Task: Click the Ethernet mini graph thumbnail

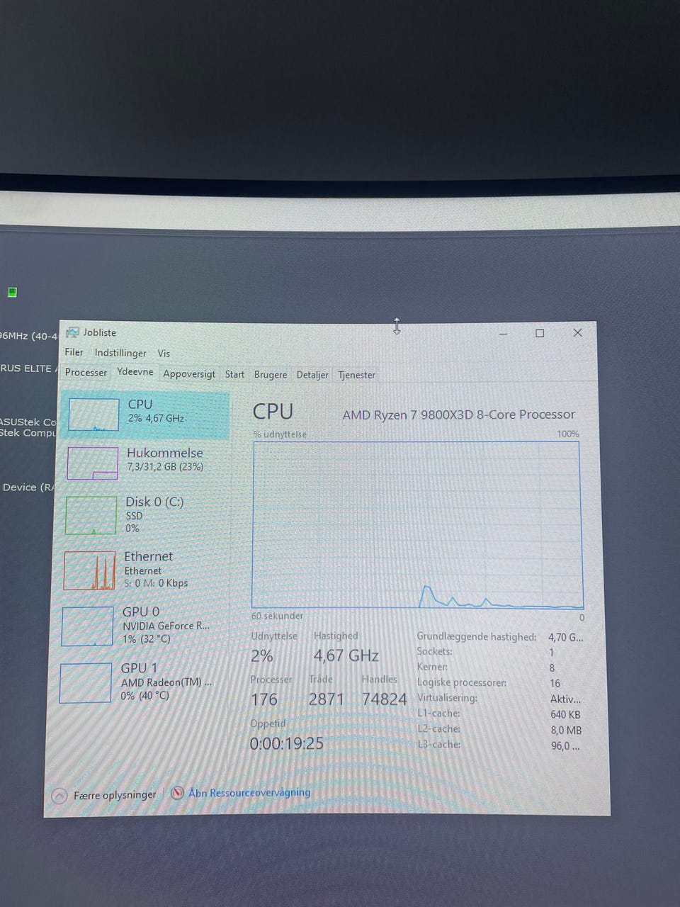Action: 89,570
